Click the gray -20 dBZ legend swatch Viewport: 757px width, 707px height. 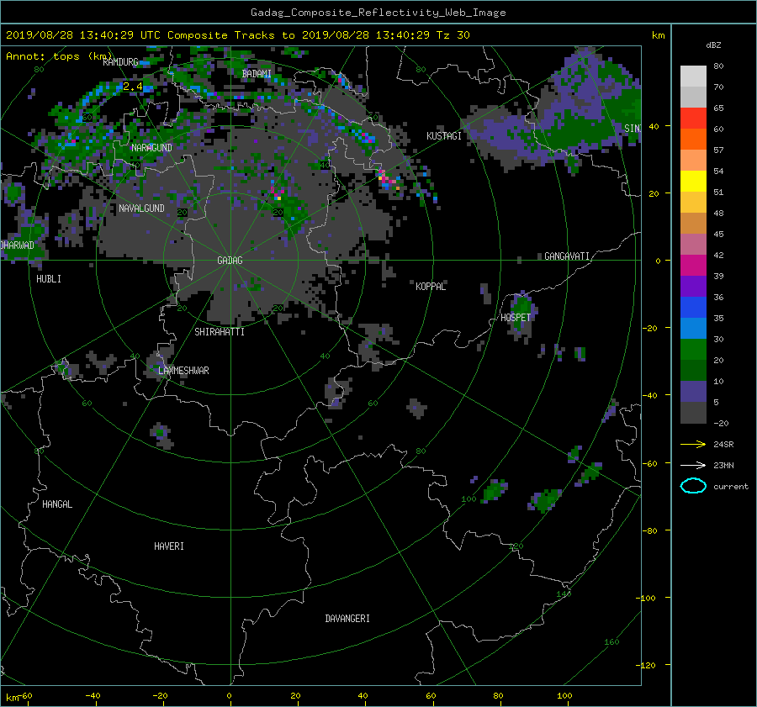[x=693, y=413]
